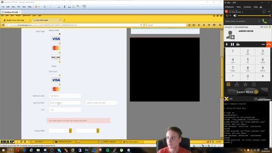
Task: Open X-Lite Help menu
Action: click(x=256, y=7)
